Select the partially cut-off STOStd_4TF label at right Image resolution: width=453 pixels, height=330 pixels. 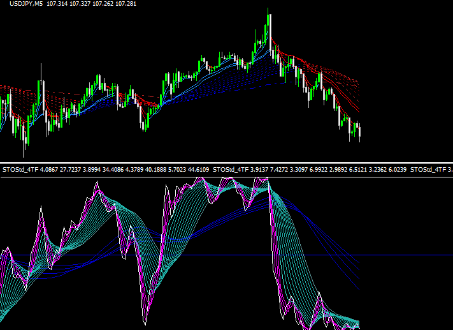(430, 170)
